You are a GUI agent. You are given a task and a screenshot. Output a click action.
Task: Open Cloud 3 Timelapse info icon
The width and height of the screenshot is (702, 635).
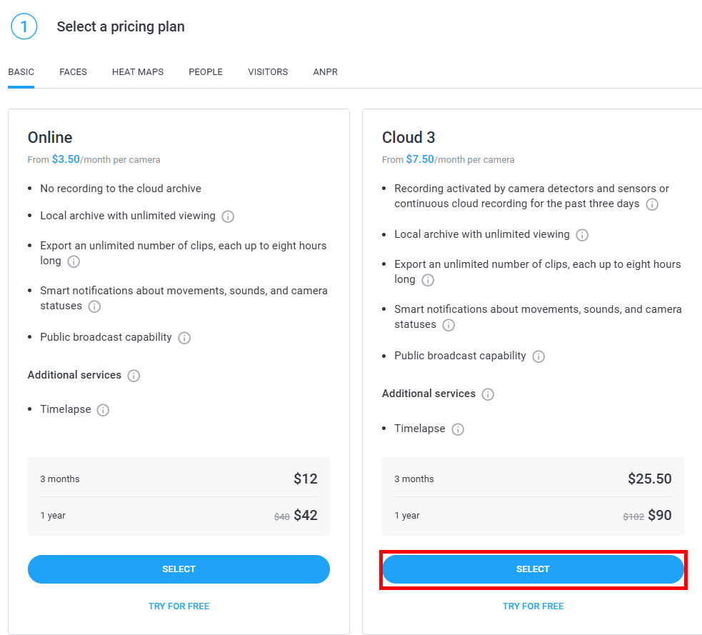click(x=458, y=429)
